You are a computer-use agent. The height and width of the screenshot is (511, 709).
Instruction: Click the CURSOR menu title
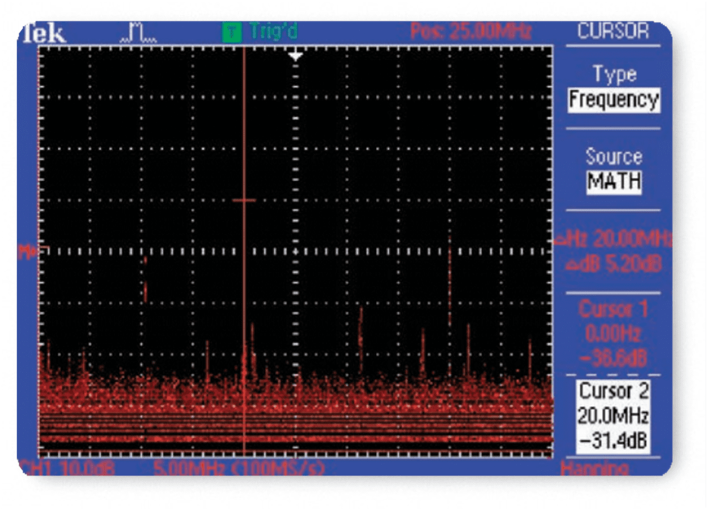click(x=613, y=31)
